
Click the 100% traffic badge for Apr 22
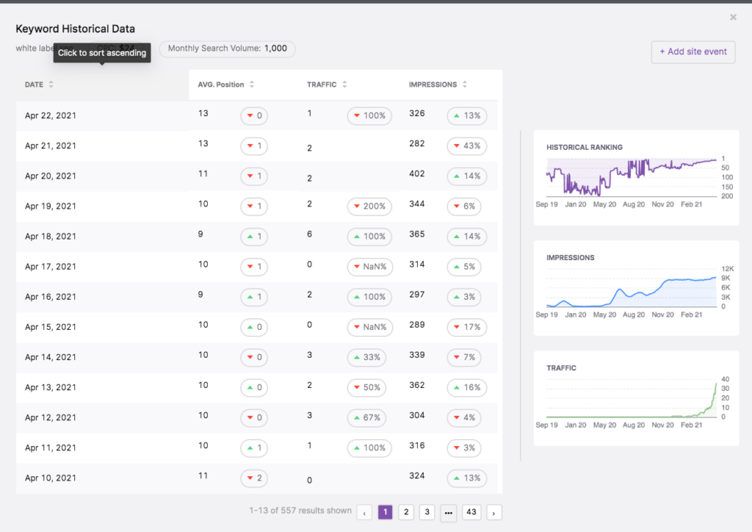point(369,115)
